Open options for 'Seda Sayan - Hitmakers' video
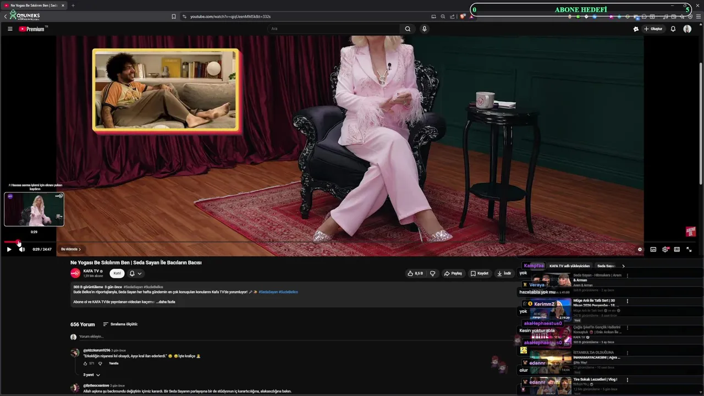Image resolution: width=704 pixels, height=396 pixels. coord(627,276)
